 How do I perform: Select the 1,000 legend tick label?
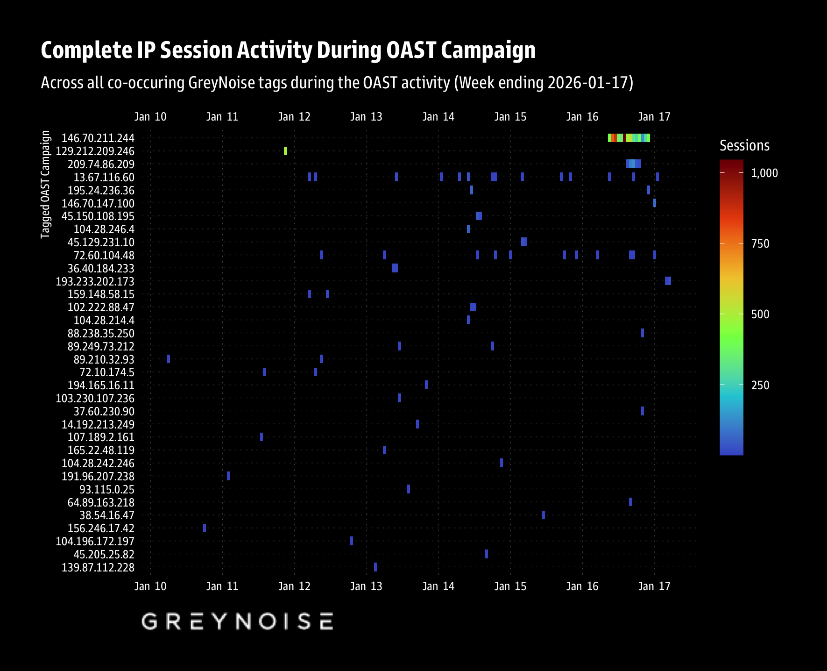pyautogui.click(x=764, y=173)
